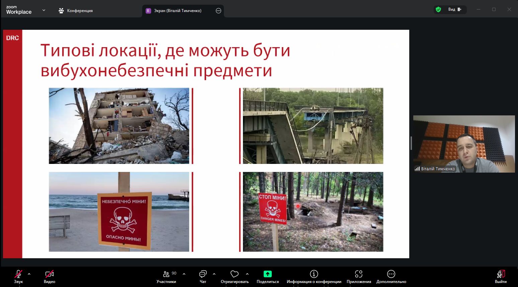Screen dimensions: 518x287
Task: Click the Вид view layout button
Action: tap(455, 9)
